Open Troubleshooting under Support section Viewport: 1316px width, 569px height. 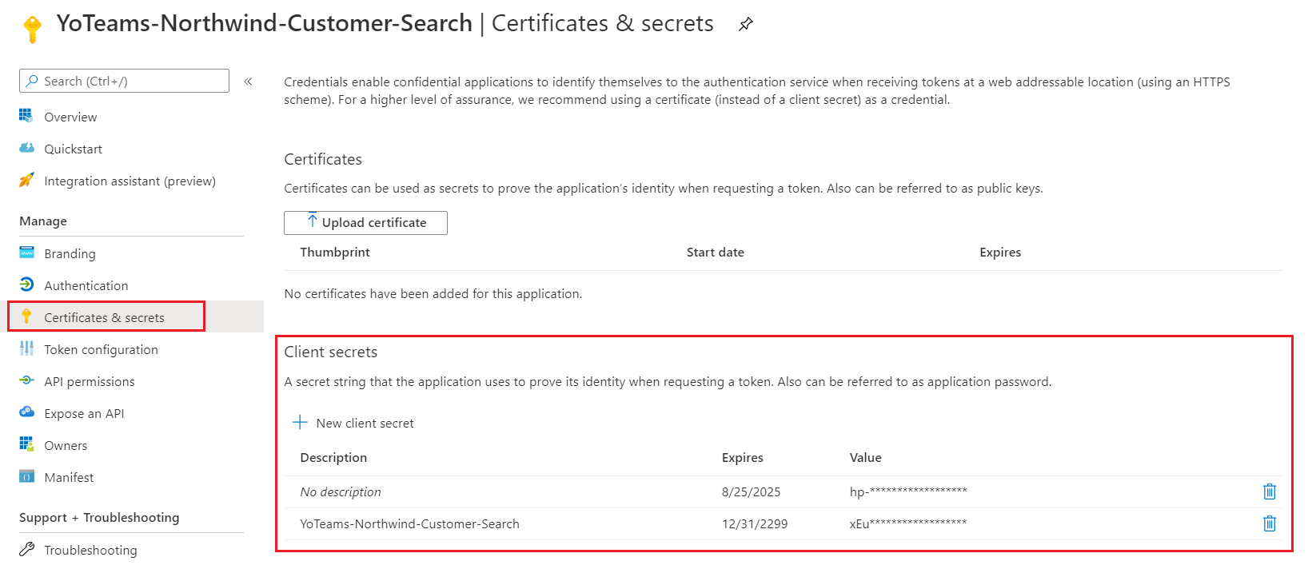(90, 551)
